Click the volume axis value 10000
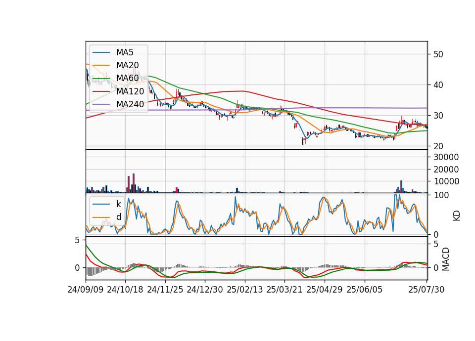This screenshot has height=341, width=475. pyautogui.click(x=446, y=181)
